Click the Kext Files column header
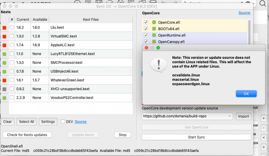269x156 pixels. (x=91, y=19)
